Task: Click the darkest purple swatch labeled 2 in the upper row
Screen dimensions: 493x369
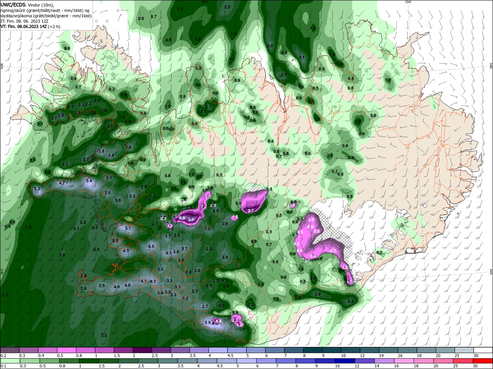Action: pos(142,350)
